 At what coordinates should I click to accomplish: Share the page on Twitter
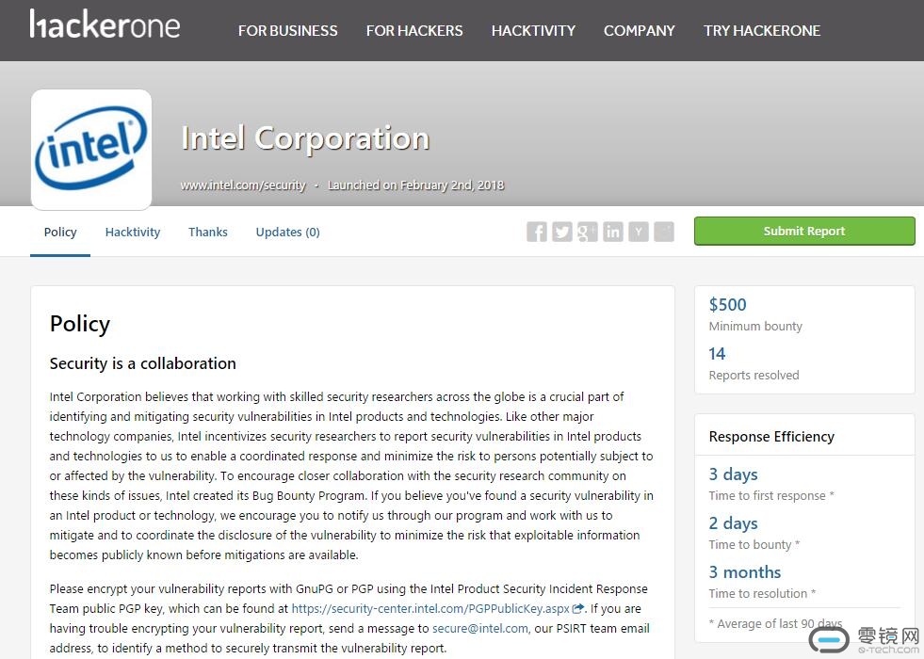562,232
